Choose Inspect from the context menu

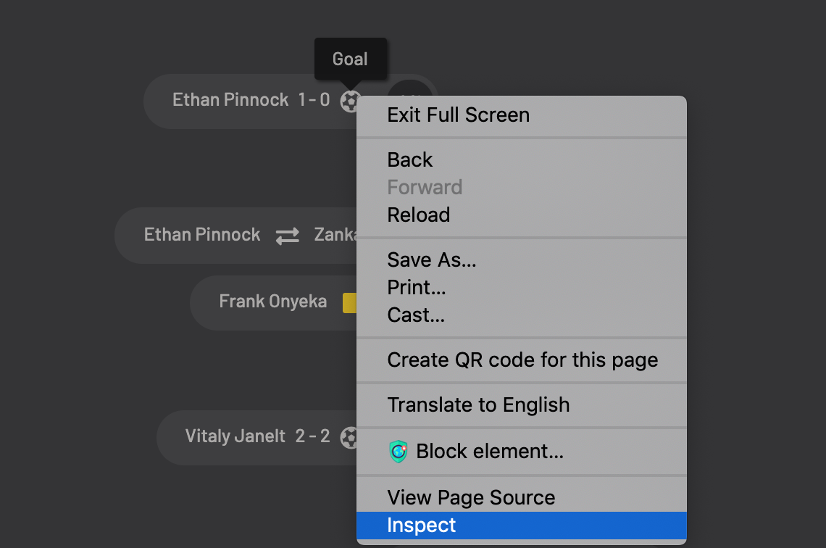tap(422, 526)
